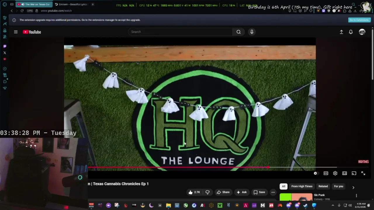
Task: Open the X (Twitter) sidebar icon
Action: pos(5,53)
